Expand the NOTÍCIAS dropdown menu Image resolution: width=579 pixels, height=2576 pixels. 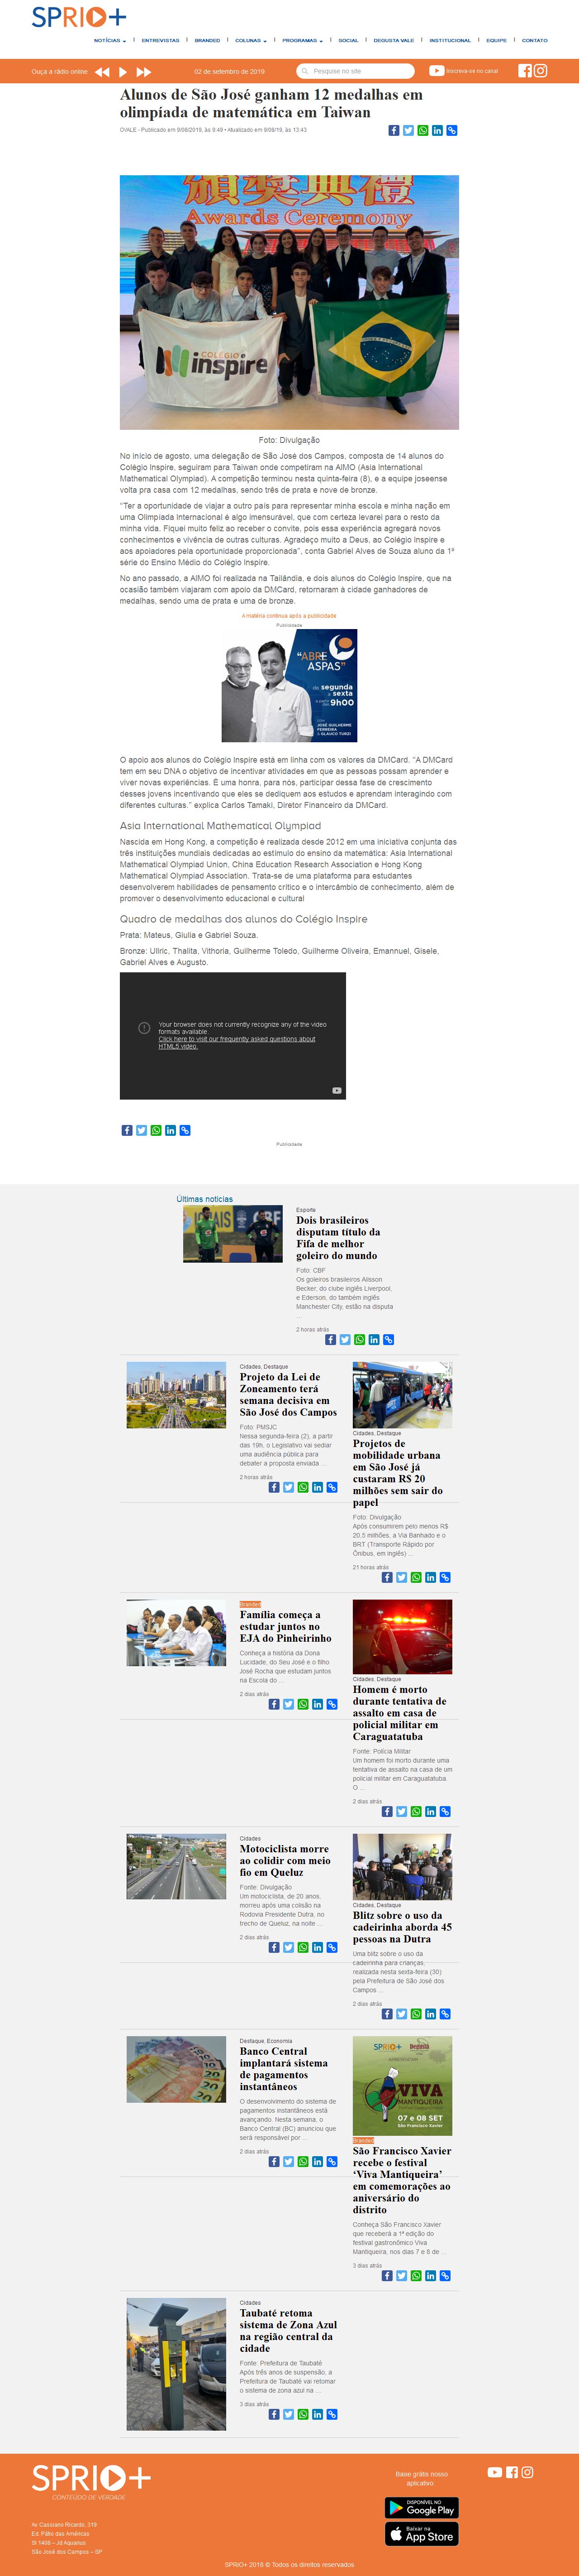pos(110,41)
